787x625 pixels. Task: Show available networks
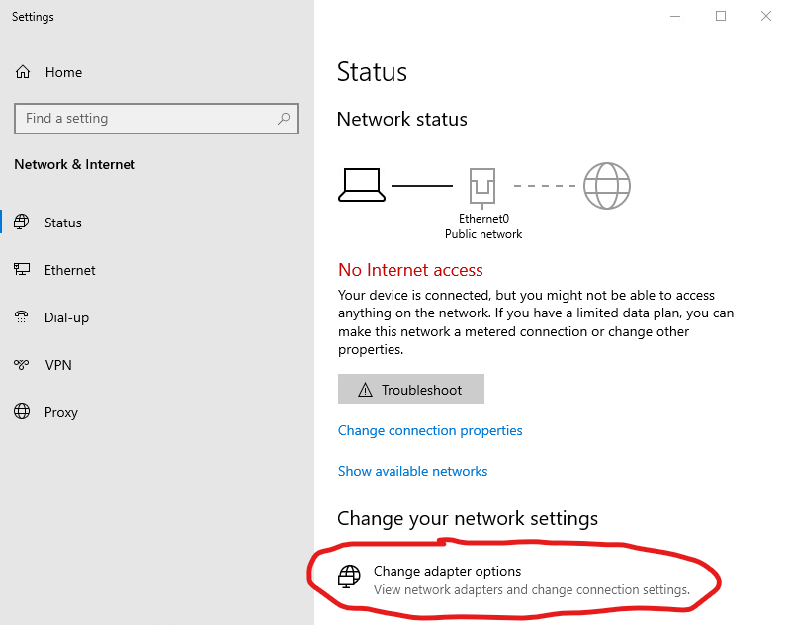click(x=412, y=471)
